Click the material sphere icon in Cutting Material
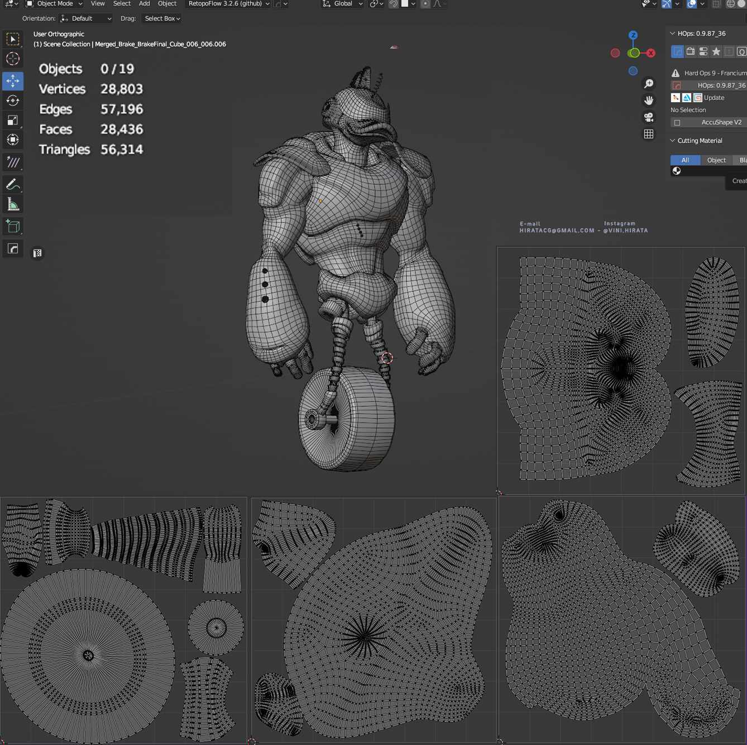The height and width of the screenshot is (745, 747). 677,171
